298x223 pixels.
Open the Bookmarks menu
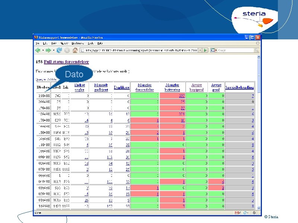pyautogui.click(x=77, y=43)
